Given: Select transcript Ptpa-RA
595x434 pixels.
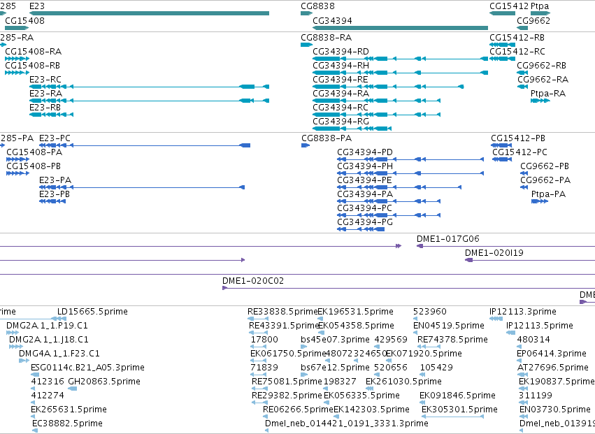Looking at the screenshot, I should (x=540, y=101).
